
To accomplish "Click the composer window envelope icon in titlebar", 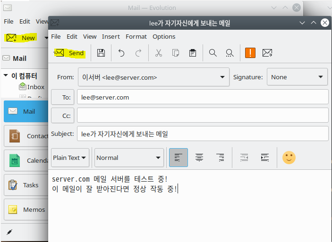I will (55, 23).
